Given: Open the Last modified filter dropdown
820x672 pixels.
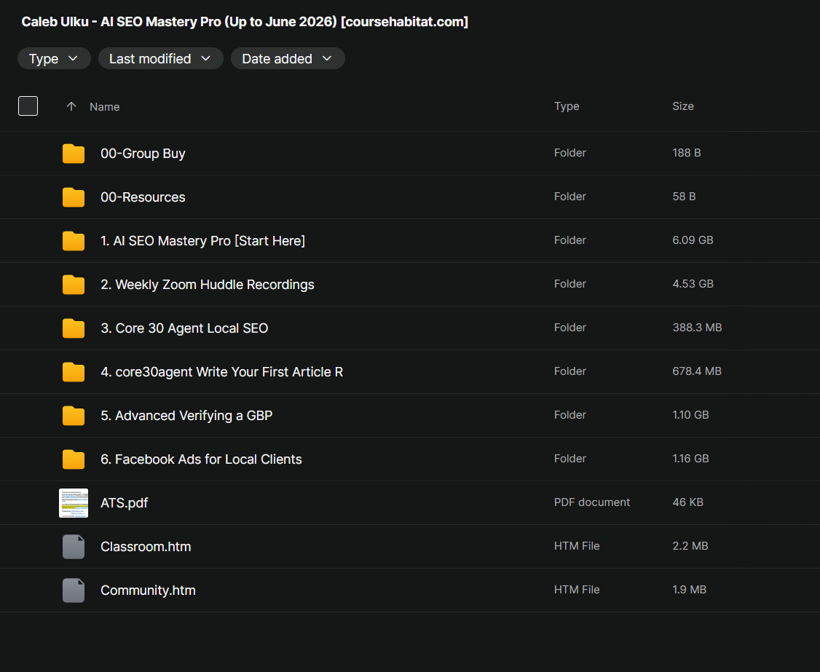Looking at the screenshot, I should pos(160,58).
